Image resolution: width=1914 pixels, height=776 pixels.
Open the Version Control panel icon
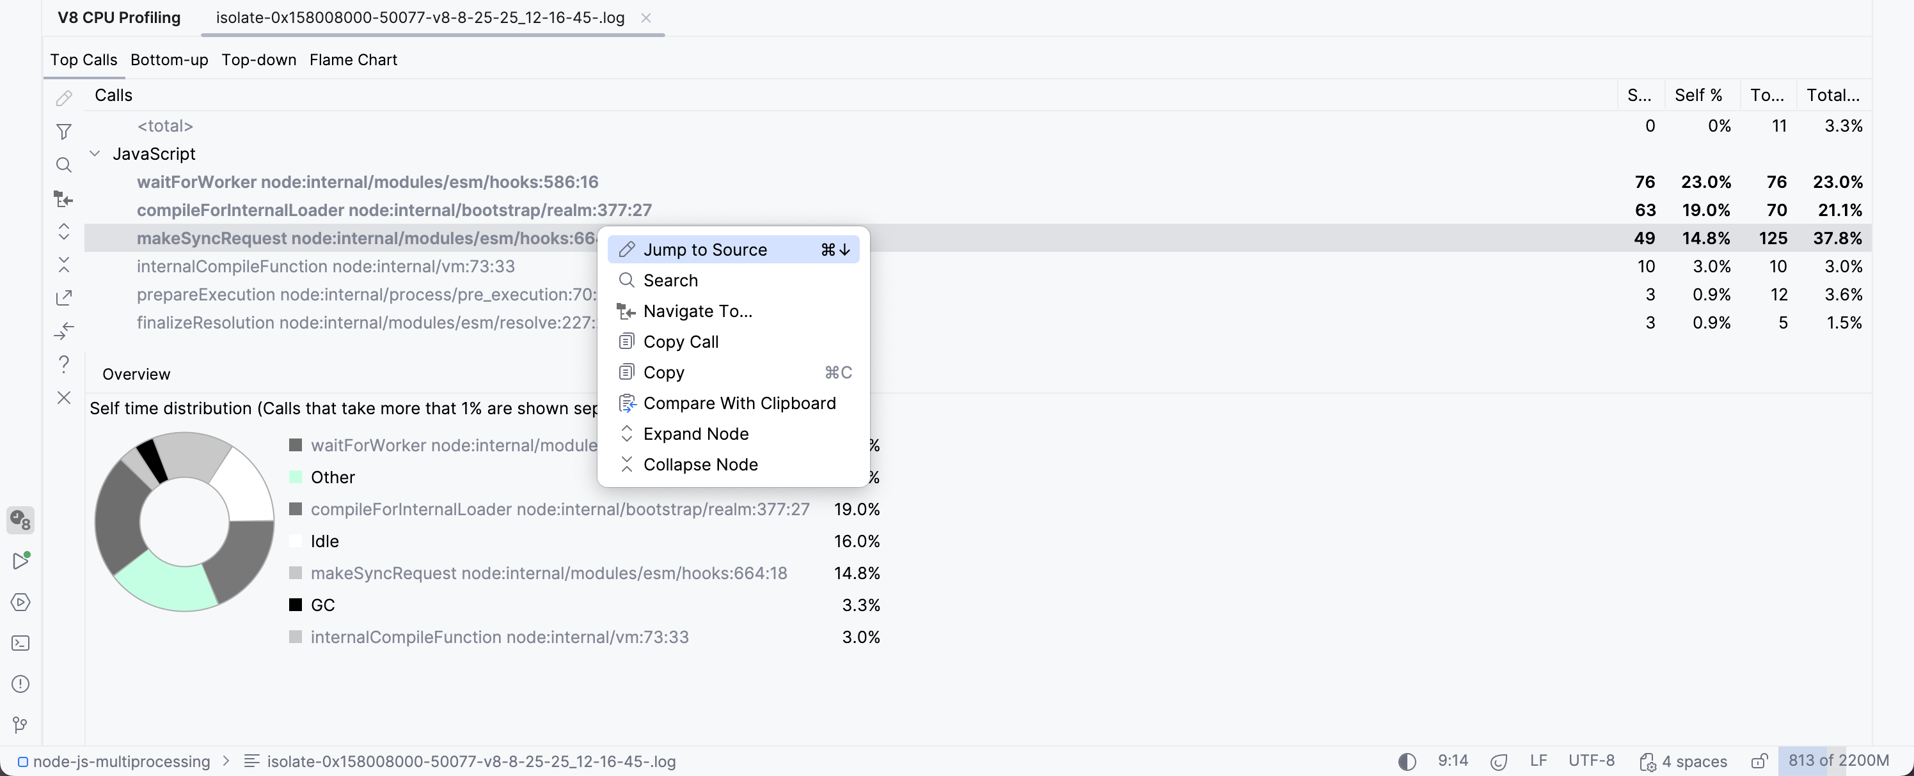coord(20,725)
